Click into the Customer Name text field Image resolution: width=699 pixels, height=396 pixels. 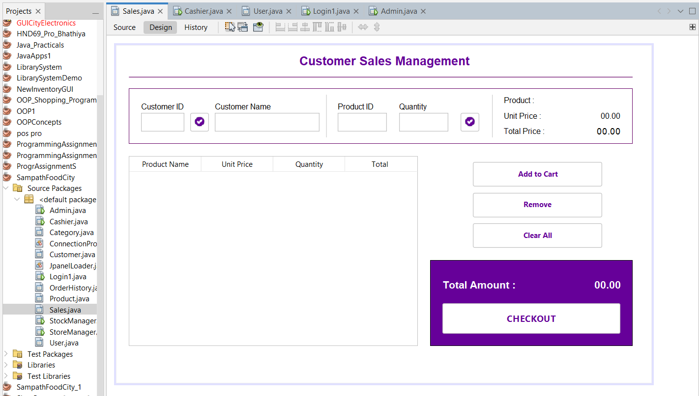[267, 122]
